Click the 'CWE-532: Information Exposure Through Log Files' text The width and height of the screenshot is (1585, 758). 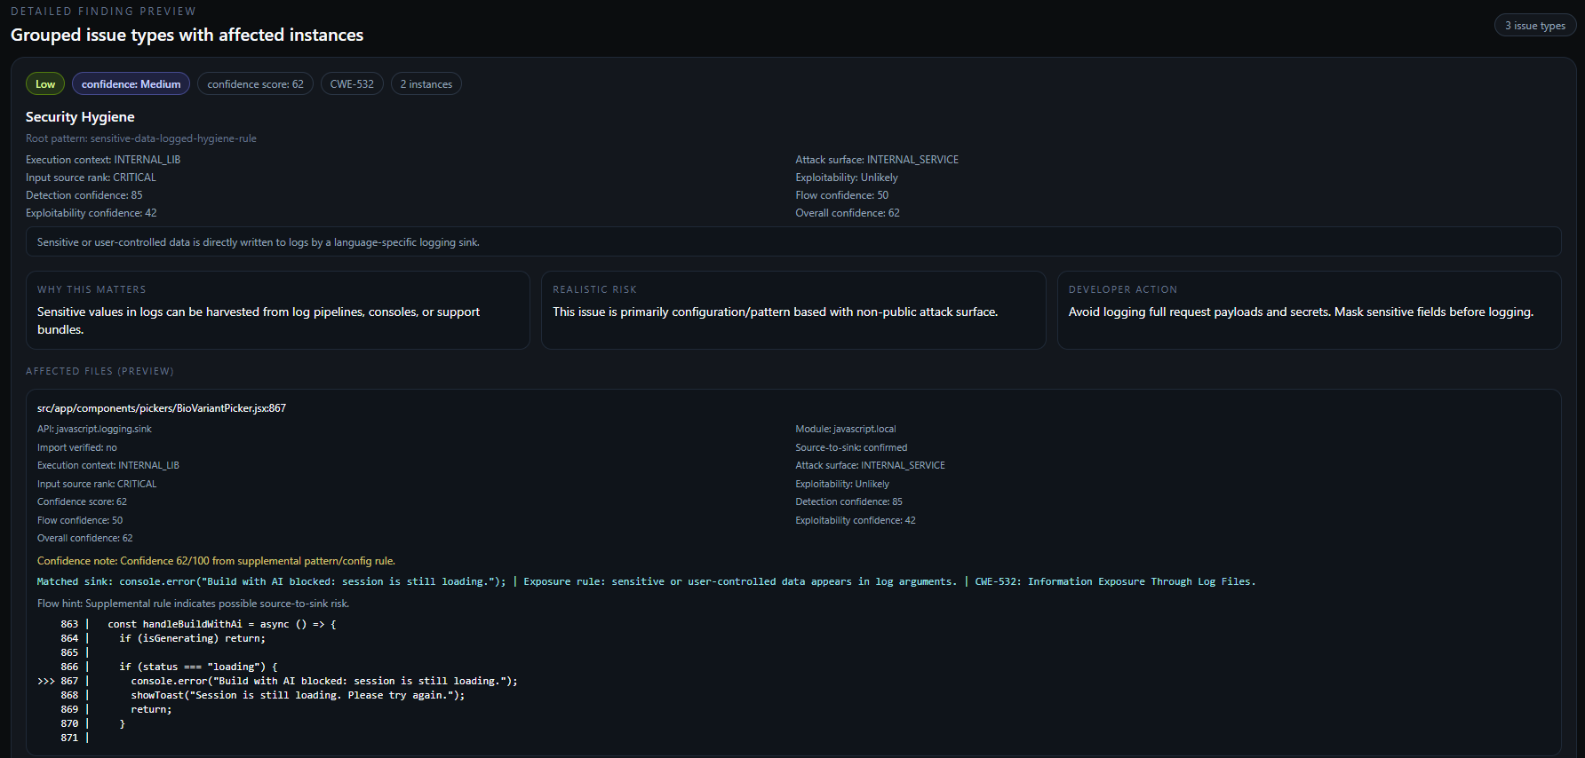click(1115, 581)
